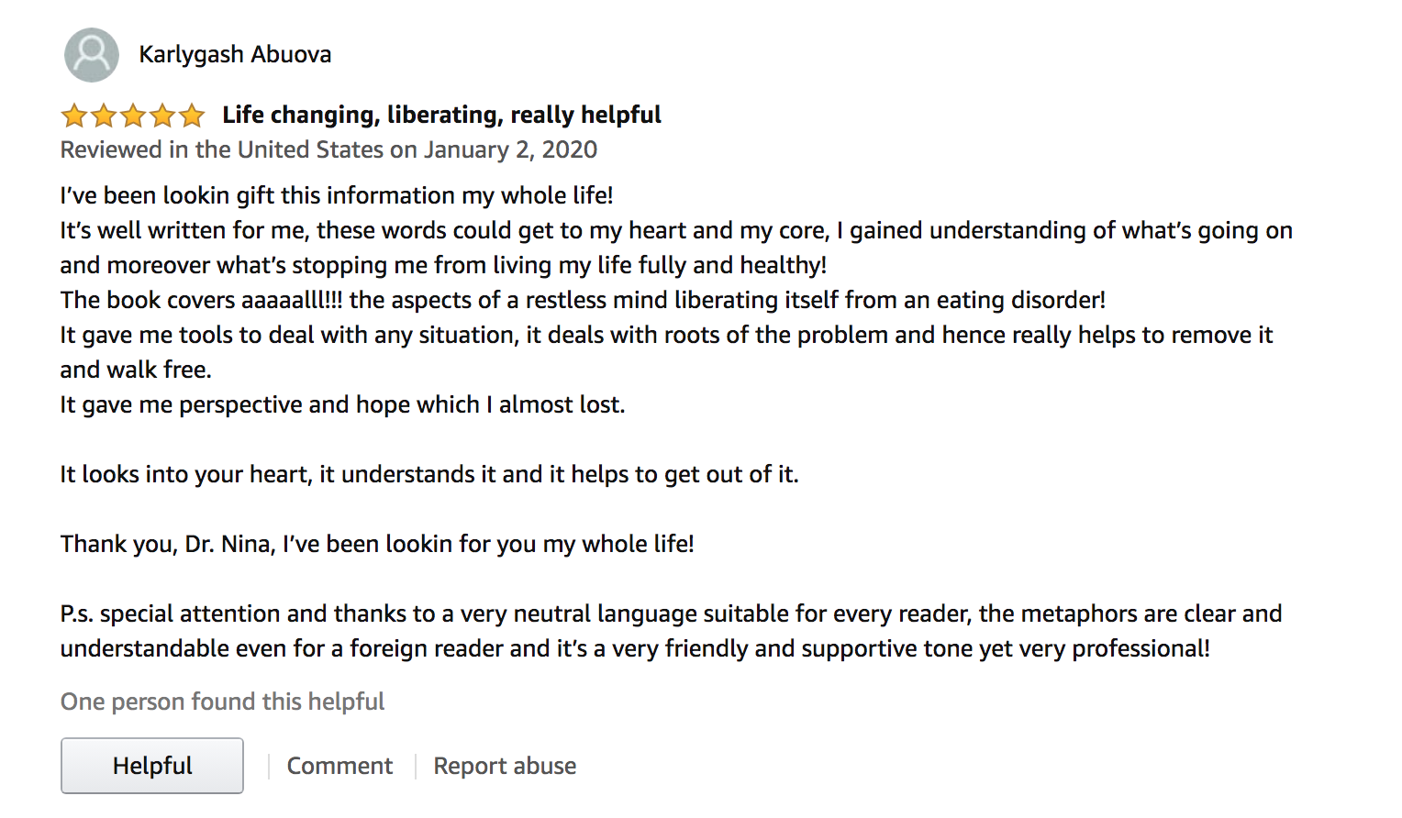Image resolution: width=1402 pixels, height=818 pixels.
Task: Click the 'It gave me perspective and hope' line
Action: coord(342,404)
